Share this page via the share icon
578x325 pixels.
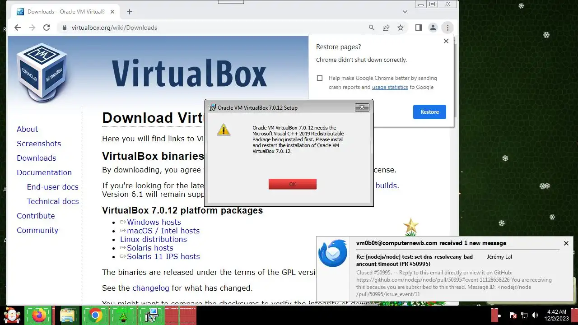point(386,28)
